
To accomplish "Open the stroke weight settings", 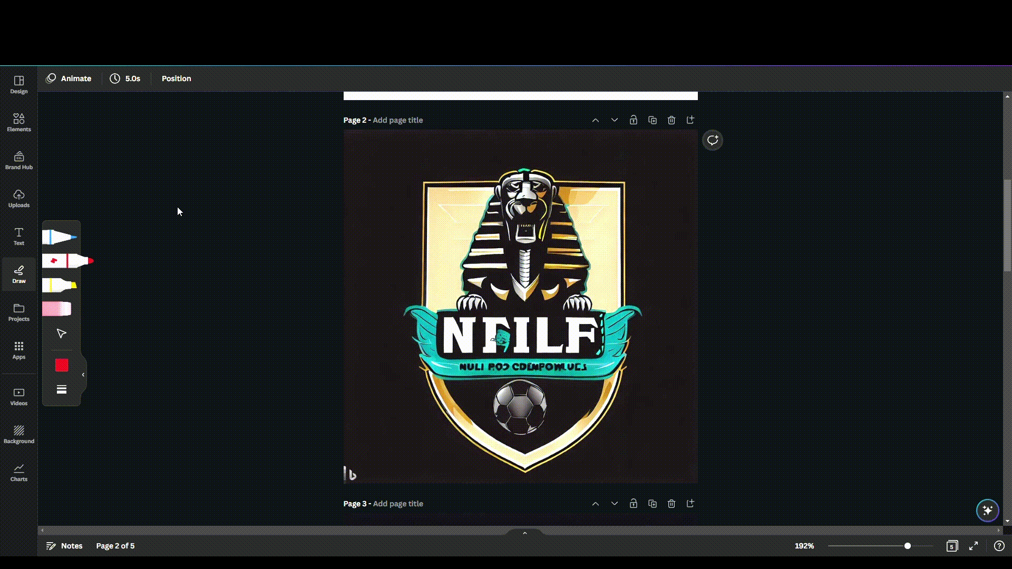I will 61,390.
